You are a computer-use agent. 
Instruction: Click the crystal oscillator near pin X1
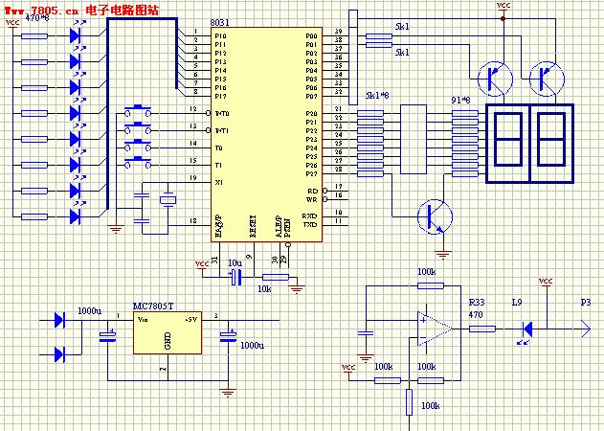coord(167,201)
